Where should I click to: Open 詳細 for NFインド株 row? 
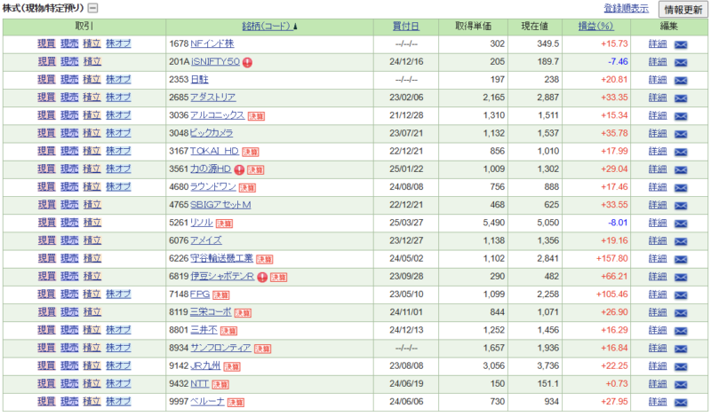point(658,44)
